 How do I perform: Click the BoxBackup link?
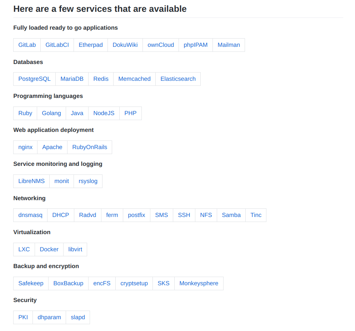tap(68, 283)
